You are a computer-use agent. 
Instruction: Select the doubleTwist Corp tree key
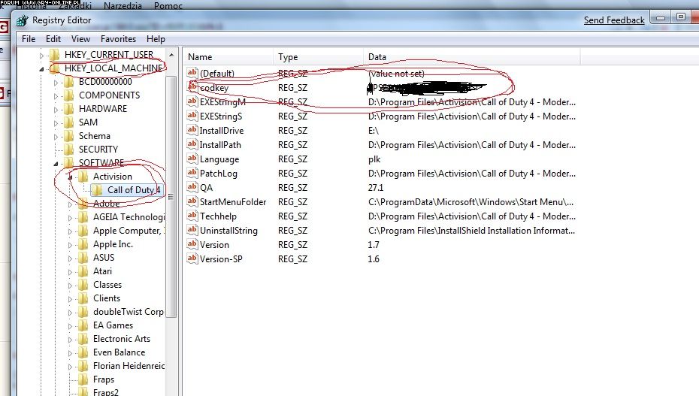click(x=129, y=312)
